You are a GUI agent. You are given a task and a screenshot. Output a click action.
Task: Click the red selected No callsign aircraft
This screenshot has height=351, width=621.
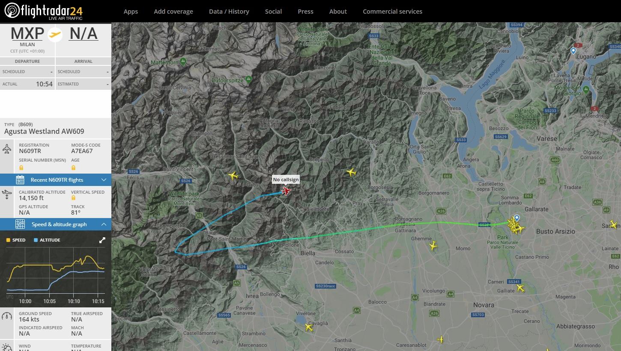[x=286, y=190]
